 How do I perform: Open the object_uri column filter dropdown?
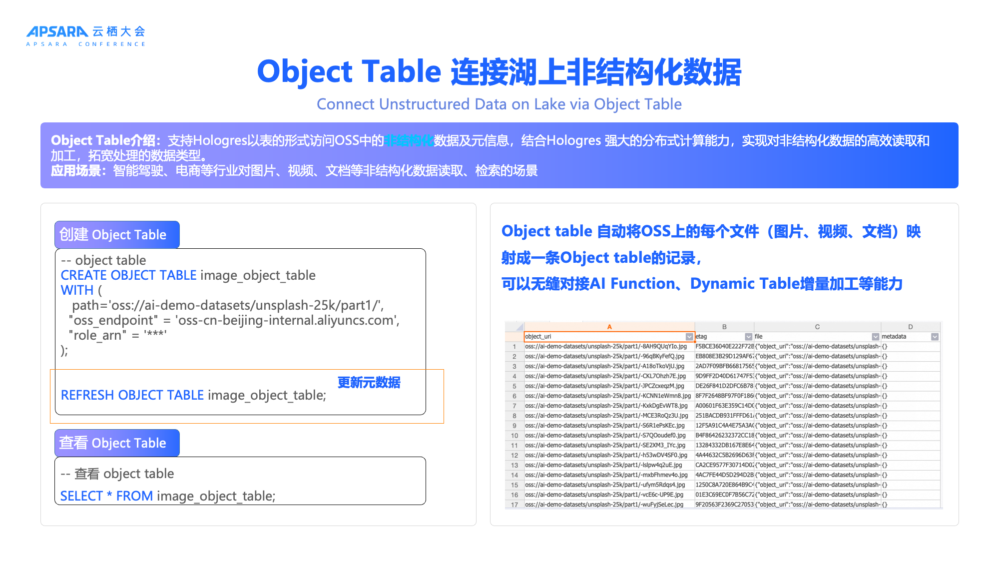click(x=689, y=337)
